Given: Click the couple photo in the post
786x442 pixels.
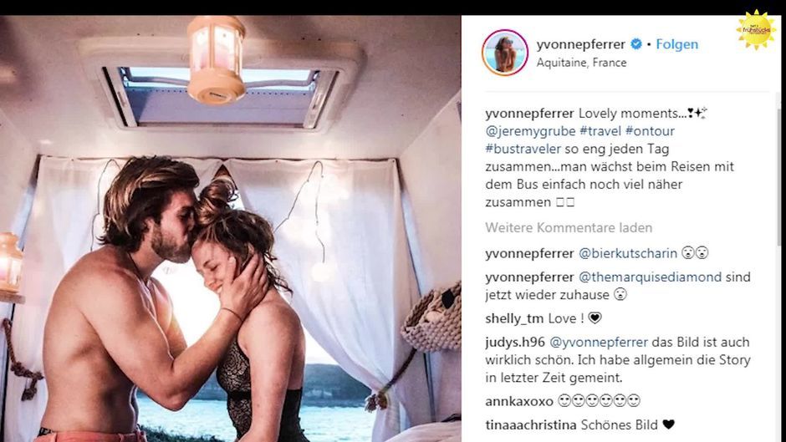Looking at the screenshot, I should (231, 228).
